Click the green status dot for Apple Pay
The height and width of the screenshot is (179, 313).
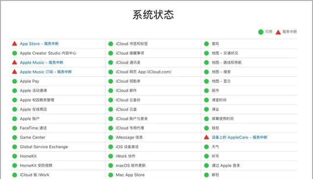point(15,81)
